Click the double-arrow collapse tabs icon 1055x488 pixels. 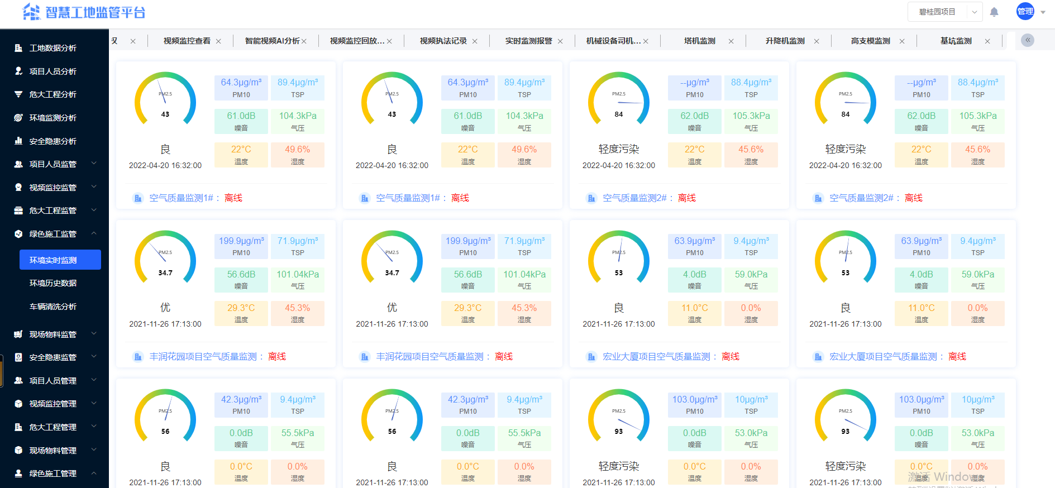(1028, 40)
